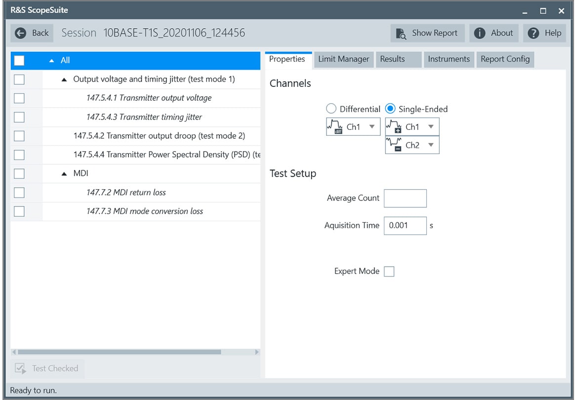This screenshot has width=577, height=400.
Task: Open the Instruments tab
Action: coord(449,60)
